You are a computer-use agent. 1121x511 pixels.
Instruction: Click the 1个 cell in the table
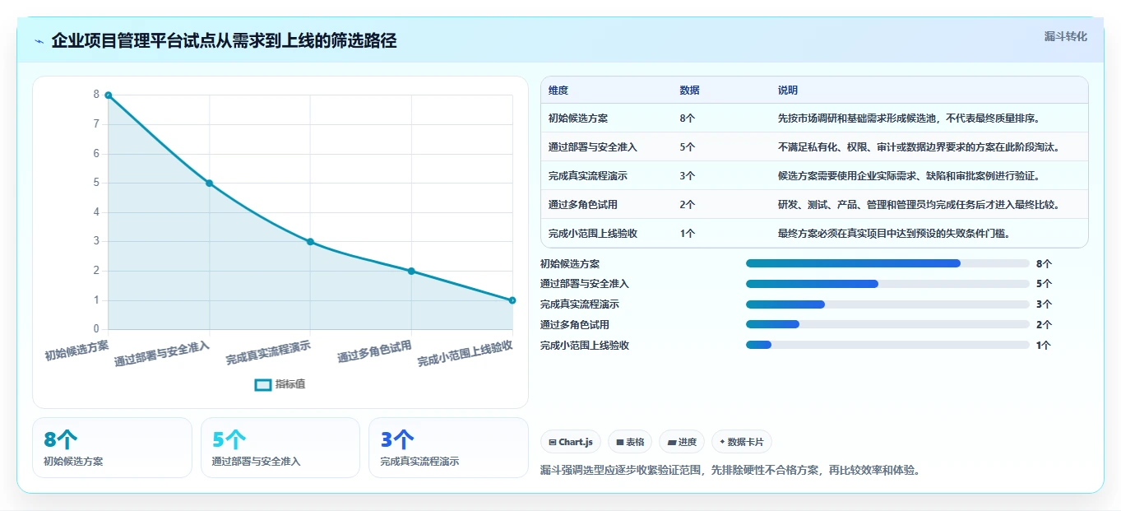(x=688, y=234)
